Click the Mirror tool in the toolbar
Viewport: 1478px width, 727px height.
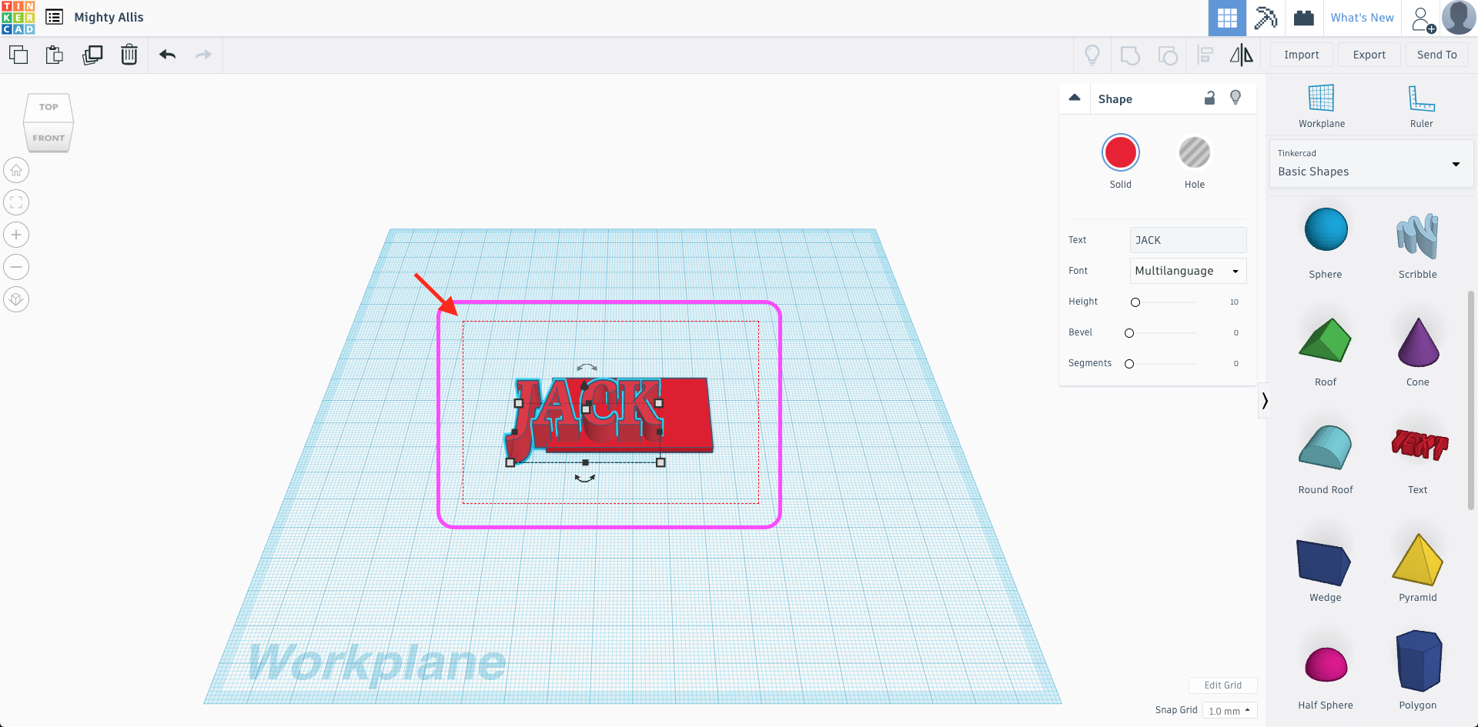pos(1240,55)
